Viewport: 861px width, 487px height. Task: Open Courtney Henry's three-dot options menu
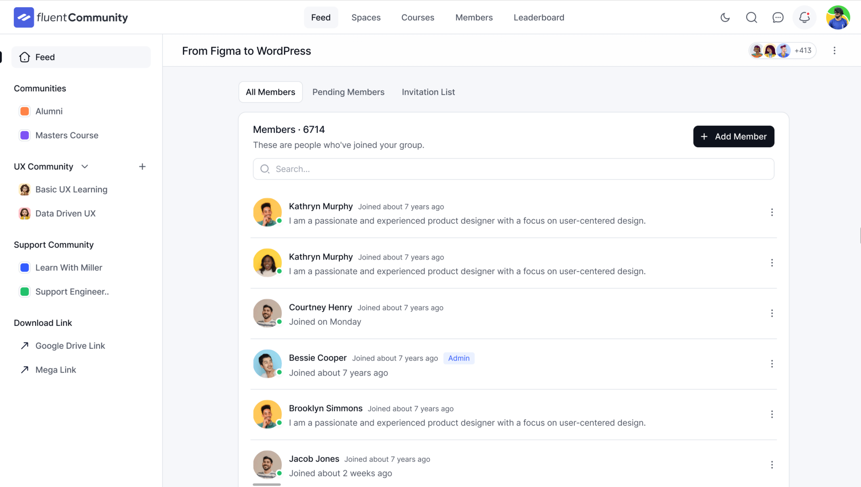[772, 313]
